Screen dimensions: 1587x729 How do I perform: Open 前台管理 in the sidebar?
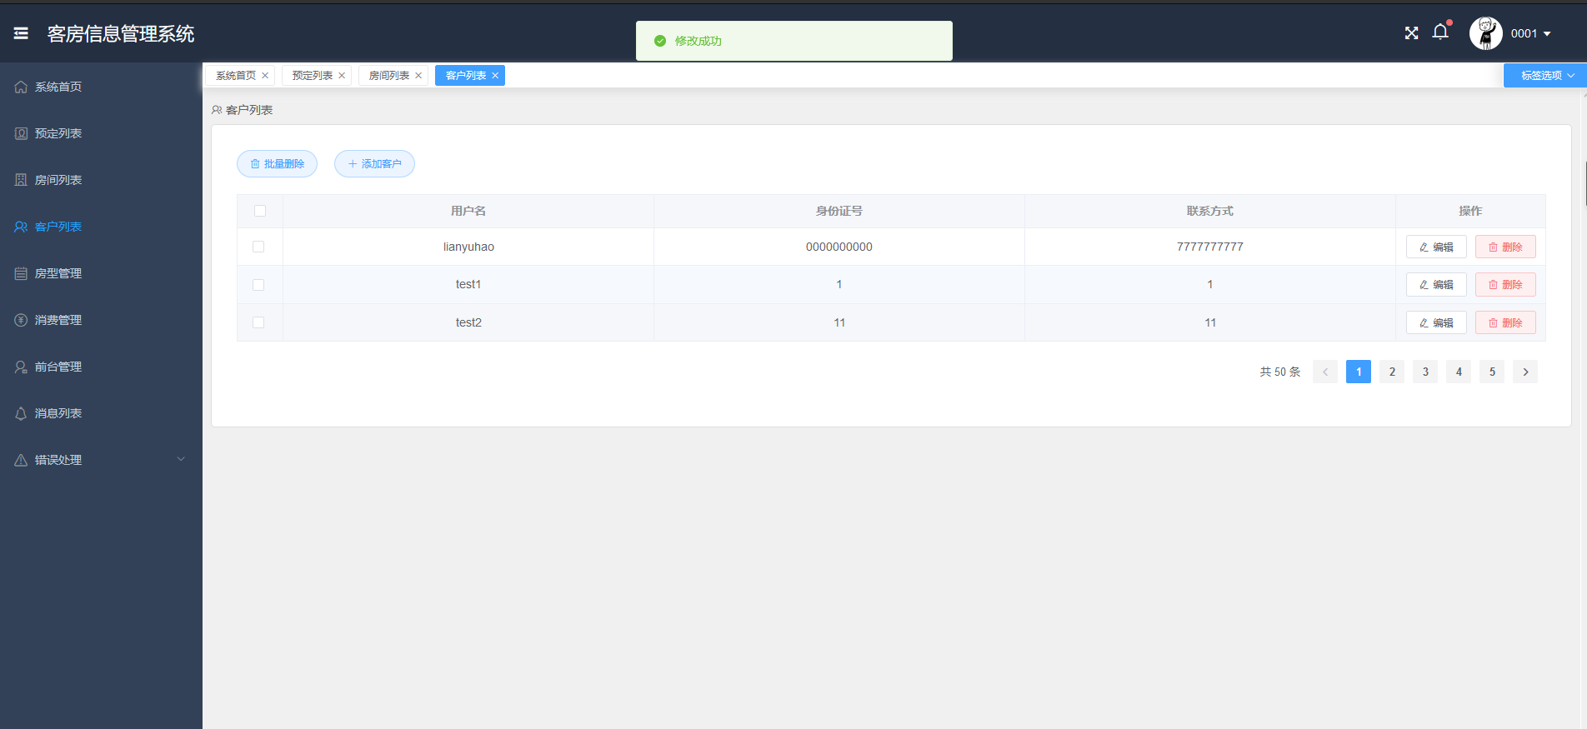101,367
